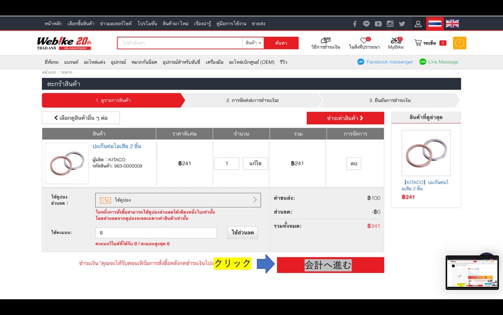Open Facebook messenger link
The width and height of the screenshot is (503, 315).
tap(385, 62)
